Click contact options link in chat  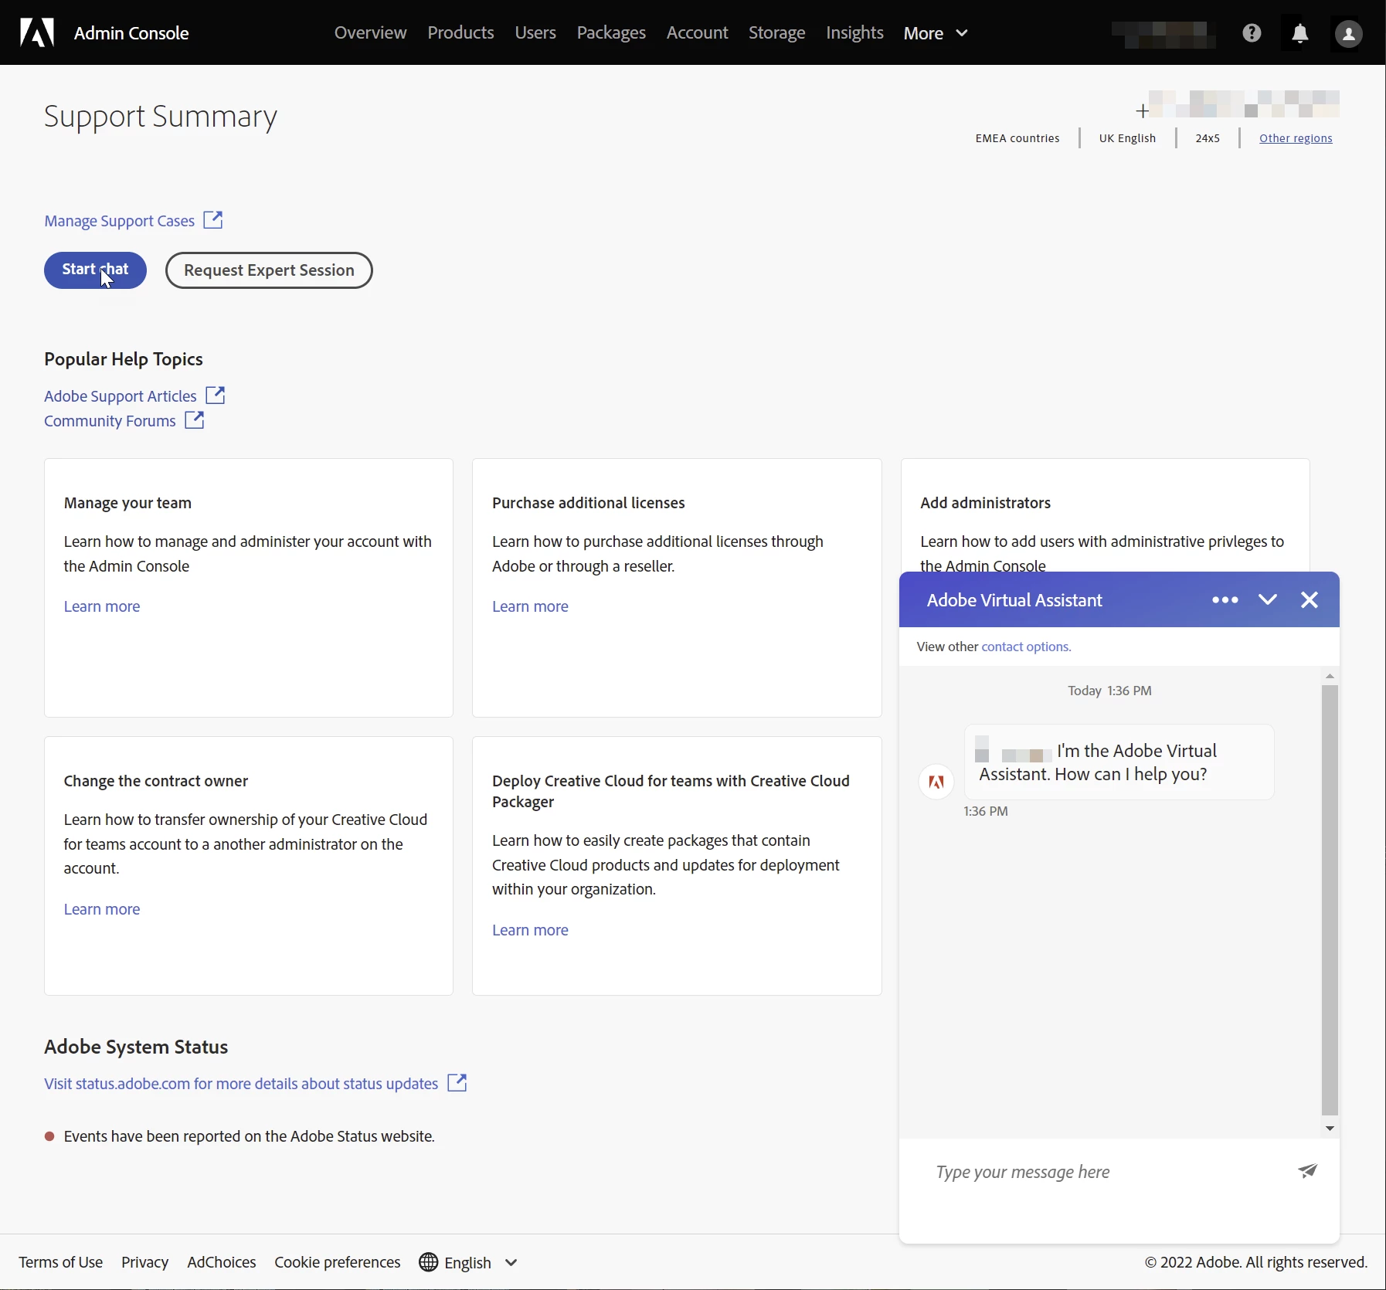pos(1026,647)
